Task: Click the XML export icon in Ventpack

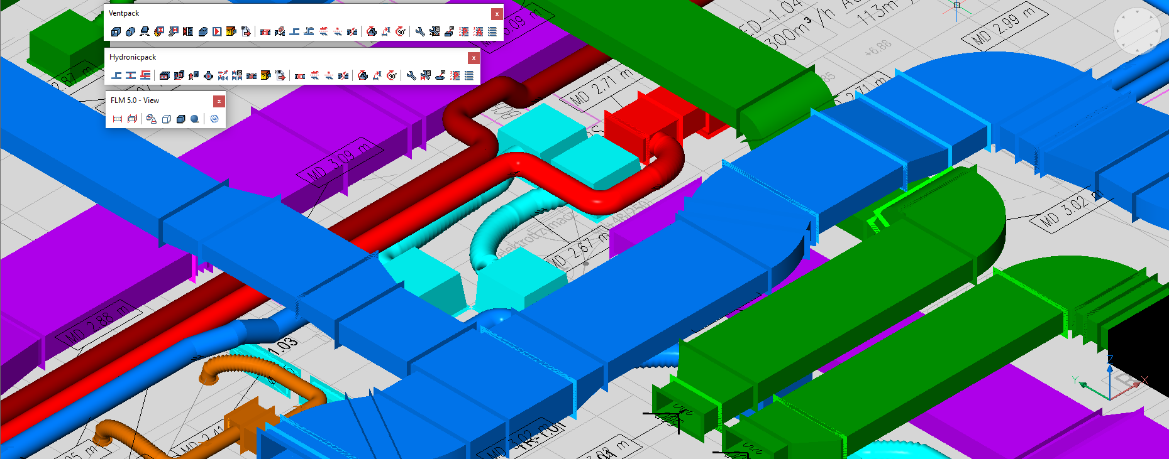Action: 246,31
